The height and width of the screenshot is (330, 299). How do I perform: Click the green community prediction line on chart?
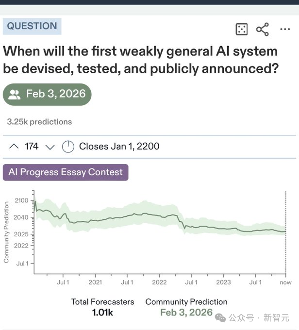146,214
